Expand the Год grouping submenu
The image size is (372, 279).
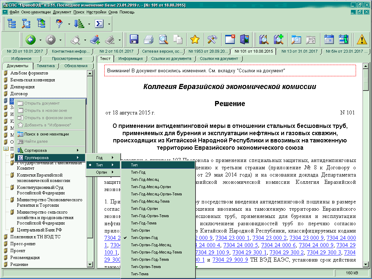(103, 158)
